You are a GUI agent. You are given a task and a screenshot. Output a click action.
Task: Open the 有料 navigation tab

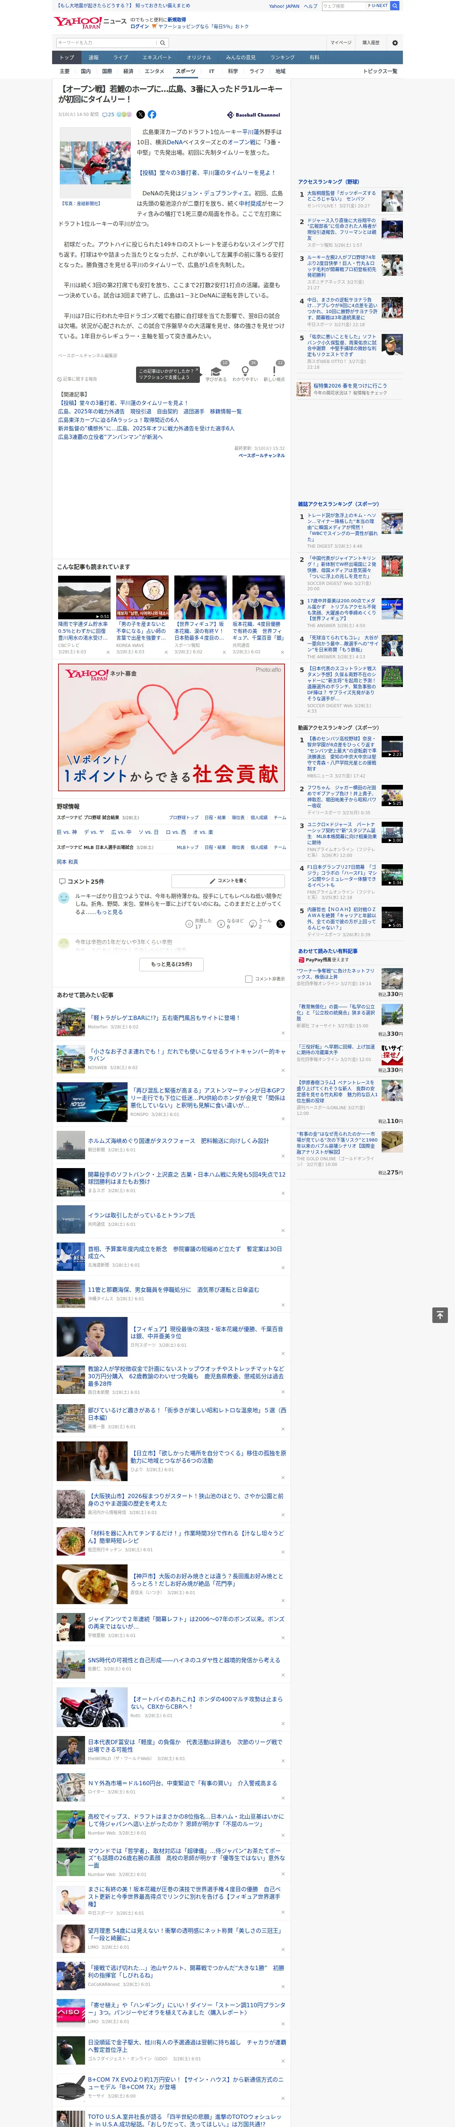point(314,58)
